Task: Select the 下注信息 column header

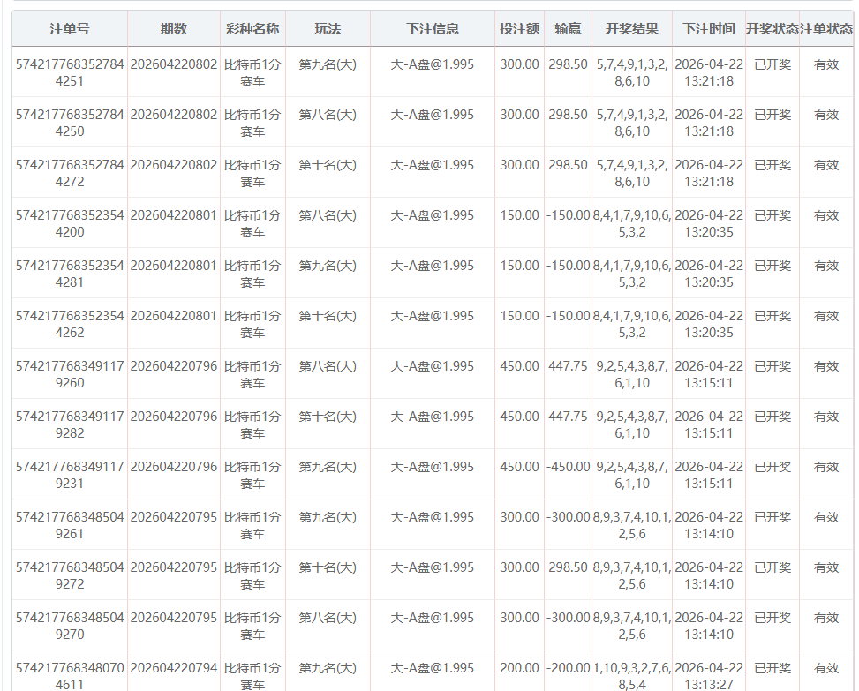Action: coord(433,29)
